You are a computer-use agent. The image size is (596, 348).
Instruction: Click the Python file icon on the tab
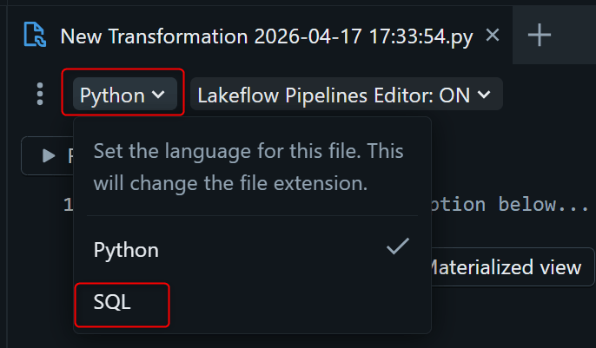[x=35, y=35]
